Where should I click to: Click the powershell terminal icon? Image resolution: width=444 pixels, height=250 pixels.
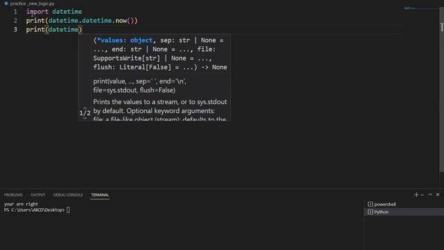point(370,204)
